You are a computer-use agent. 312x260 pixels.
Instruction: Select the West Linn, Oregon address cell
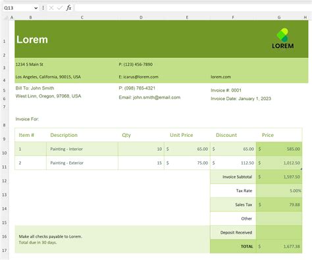click(48, 96)
